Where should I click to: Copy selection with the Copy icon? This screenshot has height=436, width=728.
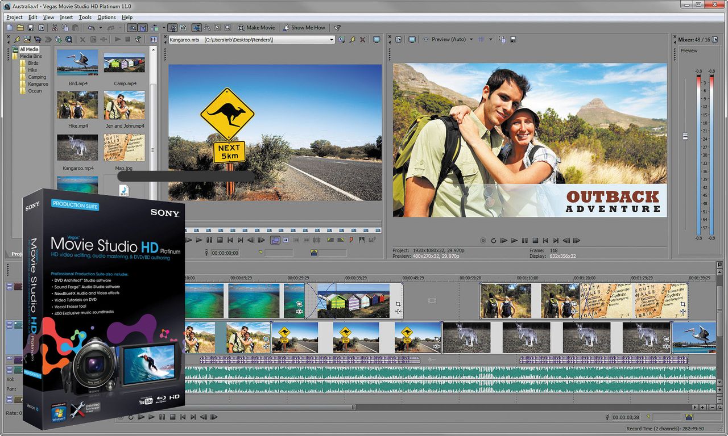point(65,27)
